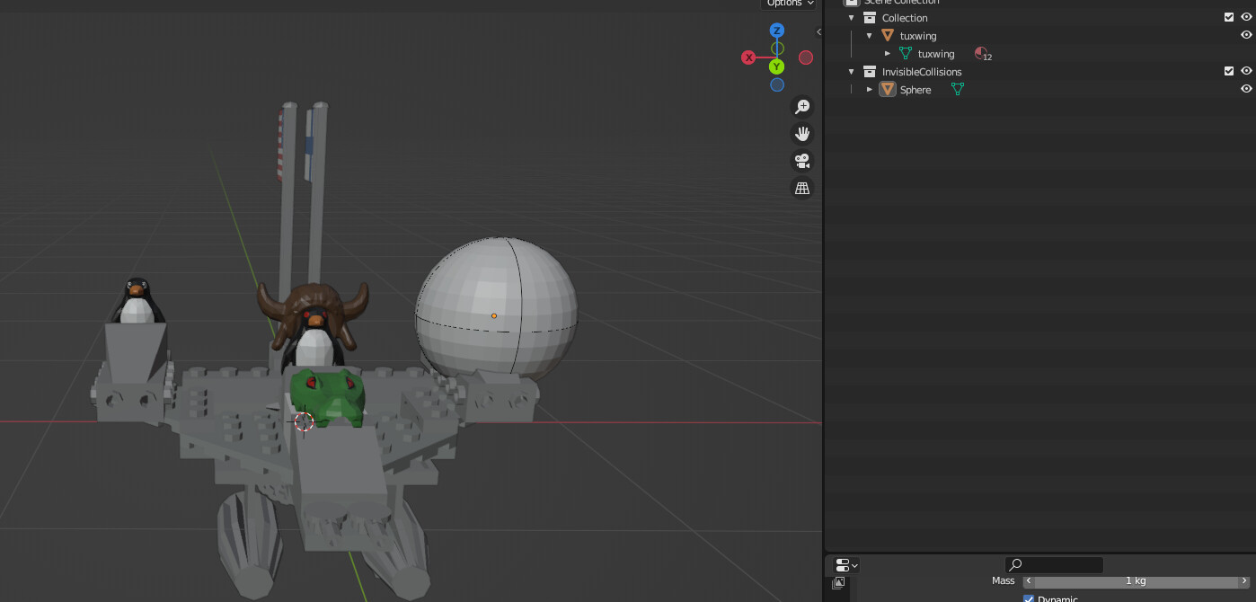1256x602 pixels.
Task: Expand the Sphere tree row
Action: pos(870,90)
